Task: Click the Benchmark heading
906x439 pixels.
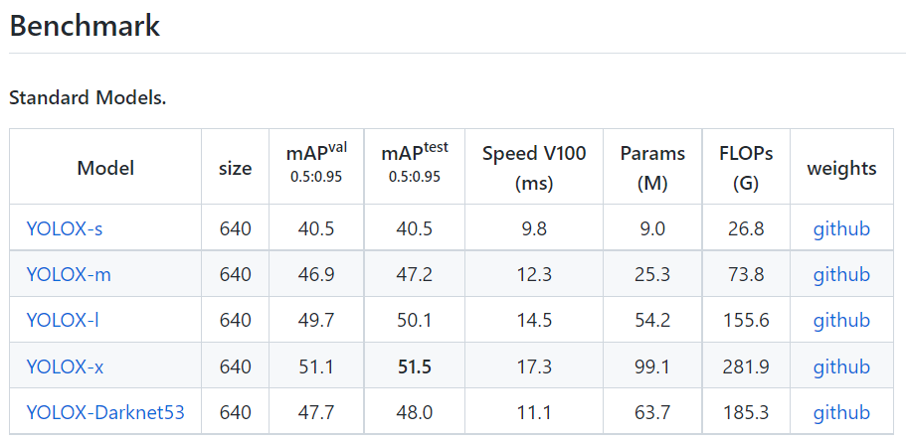Action: tap(85, 26)
